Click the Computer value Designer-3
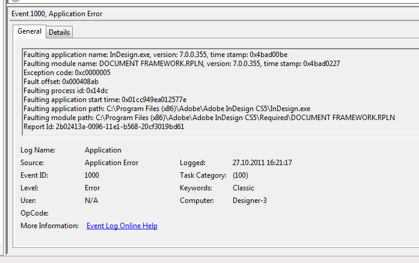Screen dimensions: 419x263 [249, 201]
